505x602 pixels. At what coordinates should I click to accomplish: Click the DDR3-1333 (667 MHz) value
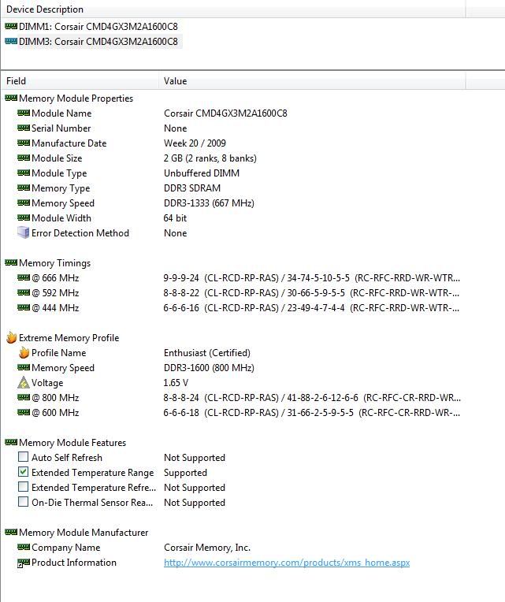(x=209, y=203)
